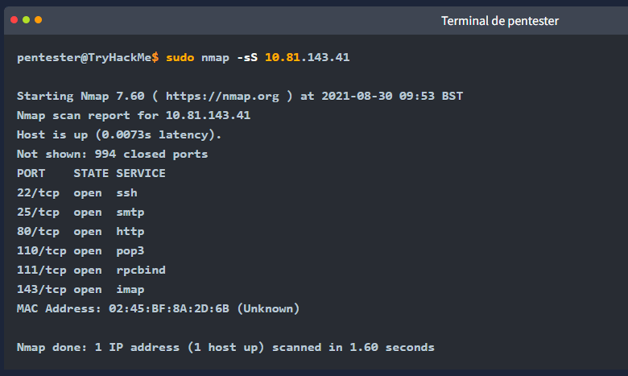
Task: Click the 143/tcp imap port line
Action: coord(81,290)
